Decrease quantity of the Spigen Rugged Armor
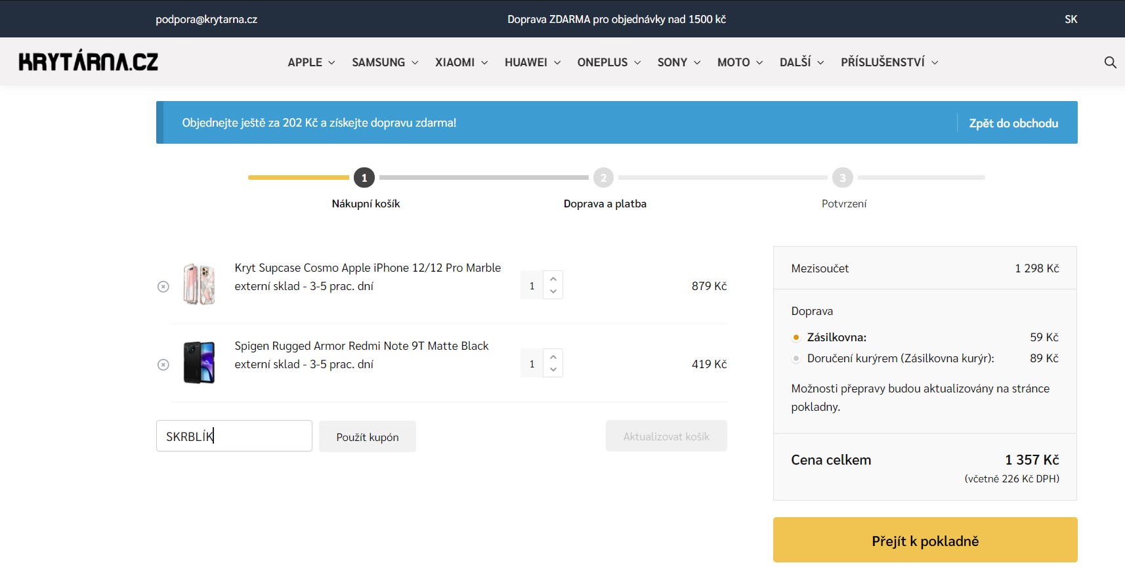The height and width of the screenshot is (567, 1125). click(x=553, y=370)
